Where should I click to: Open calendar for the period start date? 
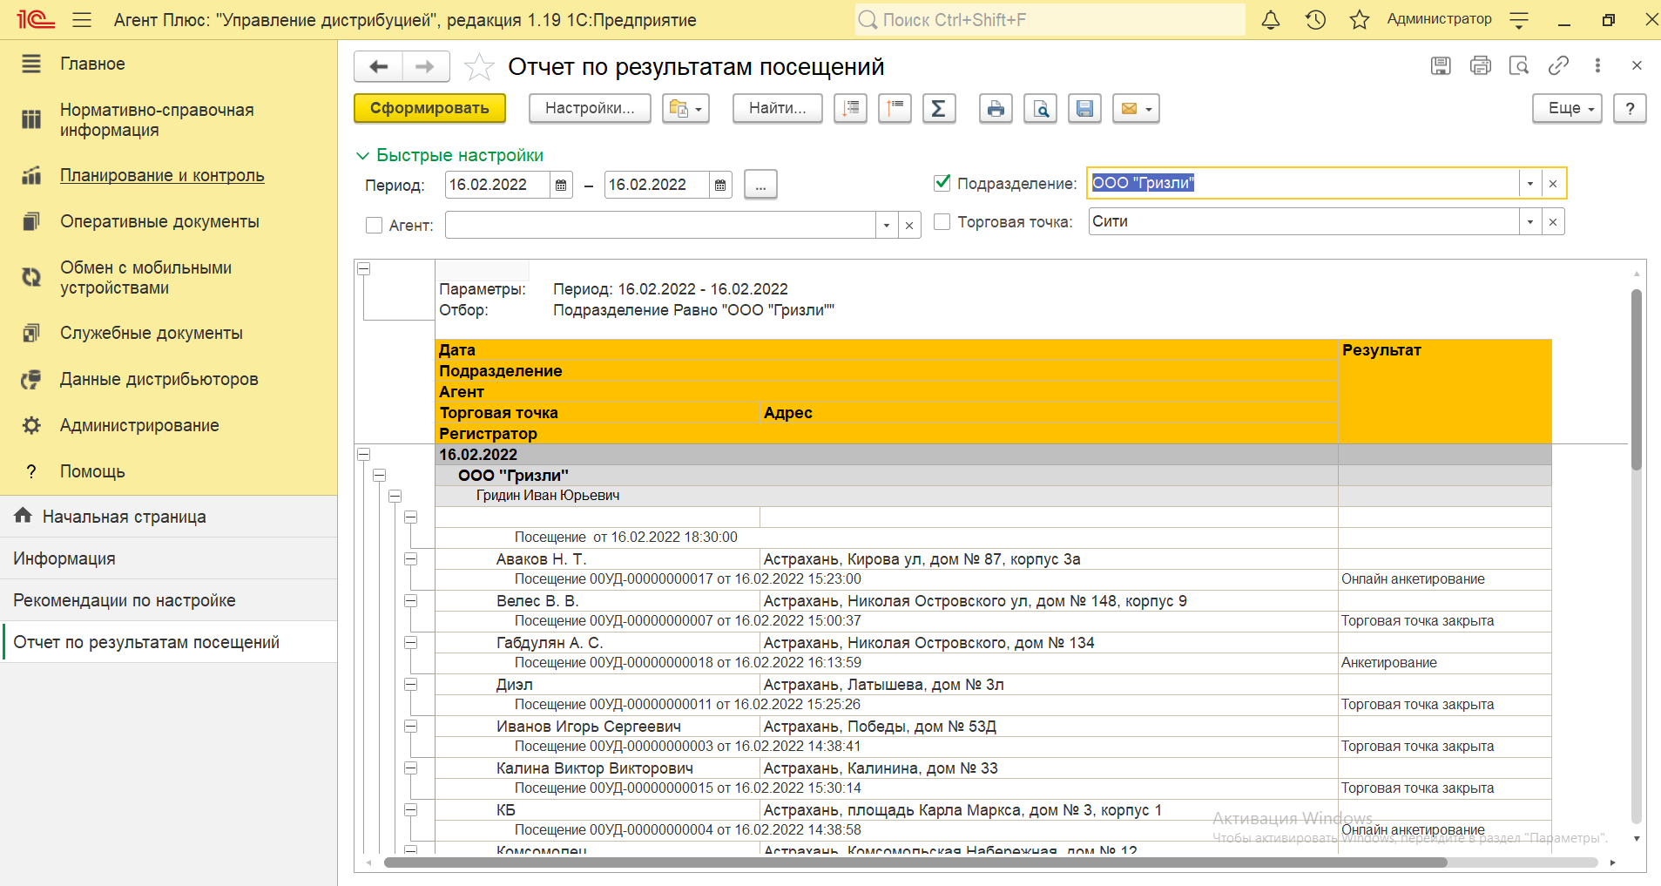561,185
